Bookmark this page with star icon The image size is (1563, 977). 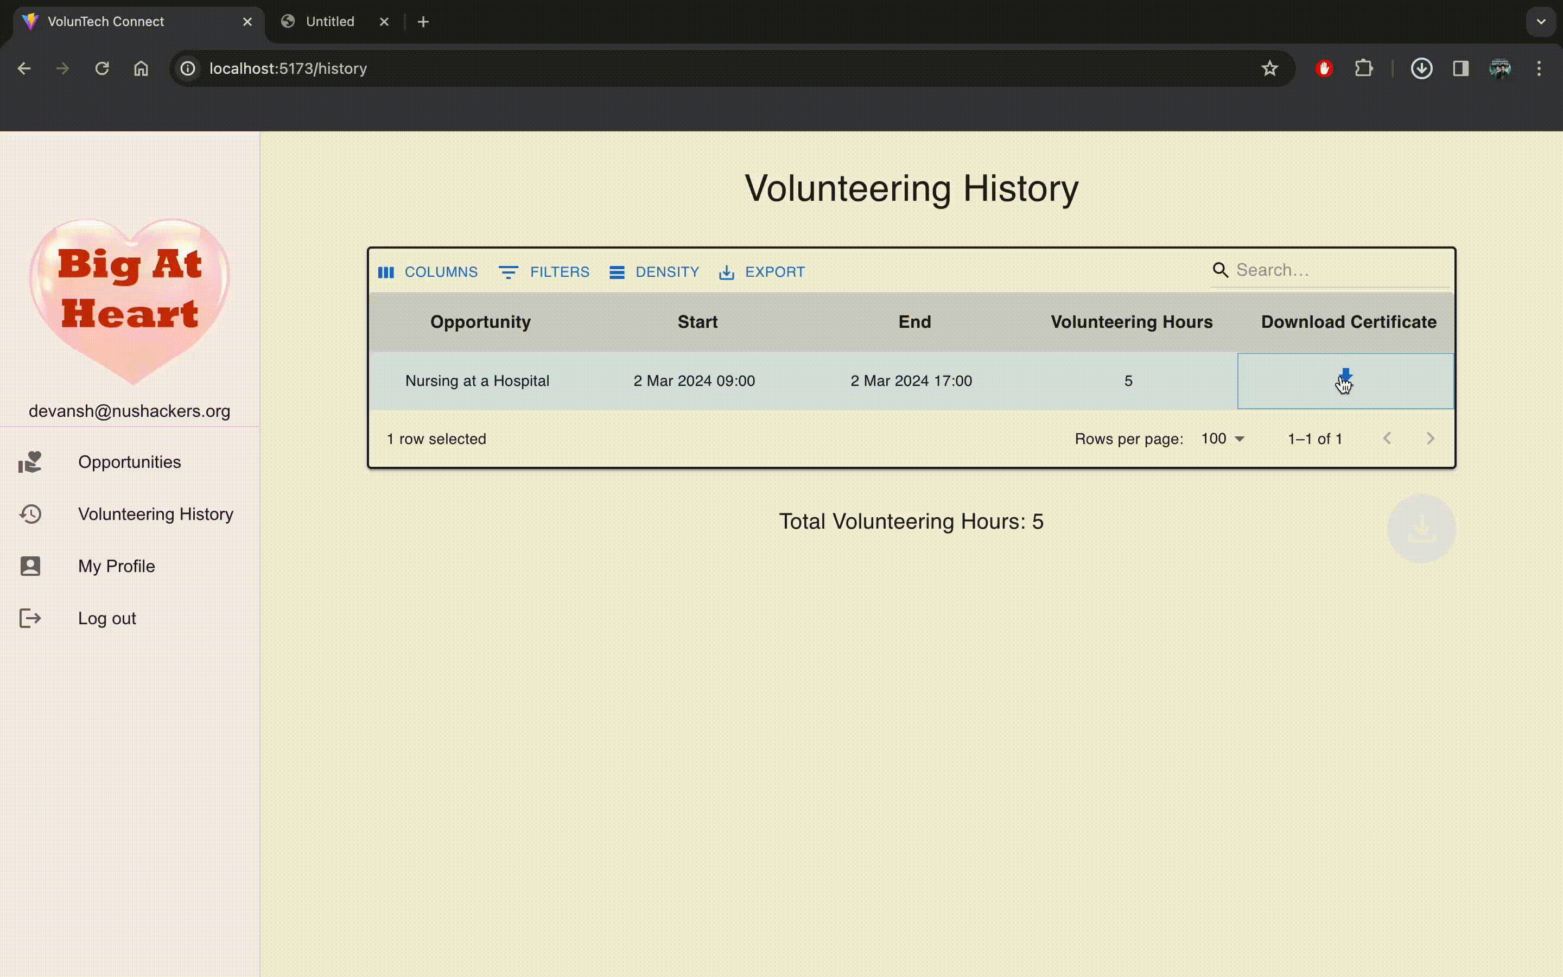pos(1269,68)
